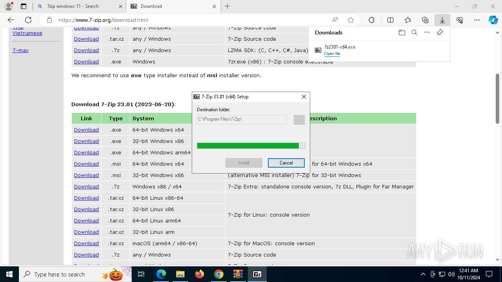502x282 pixels.
Task: Download the 32-bit Linux arm tar.xz
Action: point(86,232)
